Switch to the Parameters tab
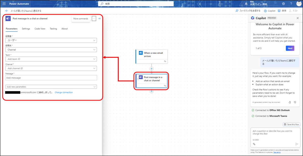This screenshot has height=156, width=303. pos(12,29)
